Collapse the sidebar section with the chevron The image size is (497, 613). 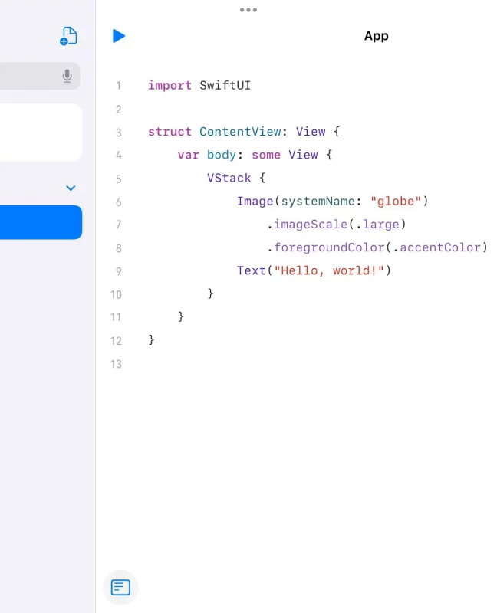tap(71, 188)
